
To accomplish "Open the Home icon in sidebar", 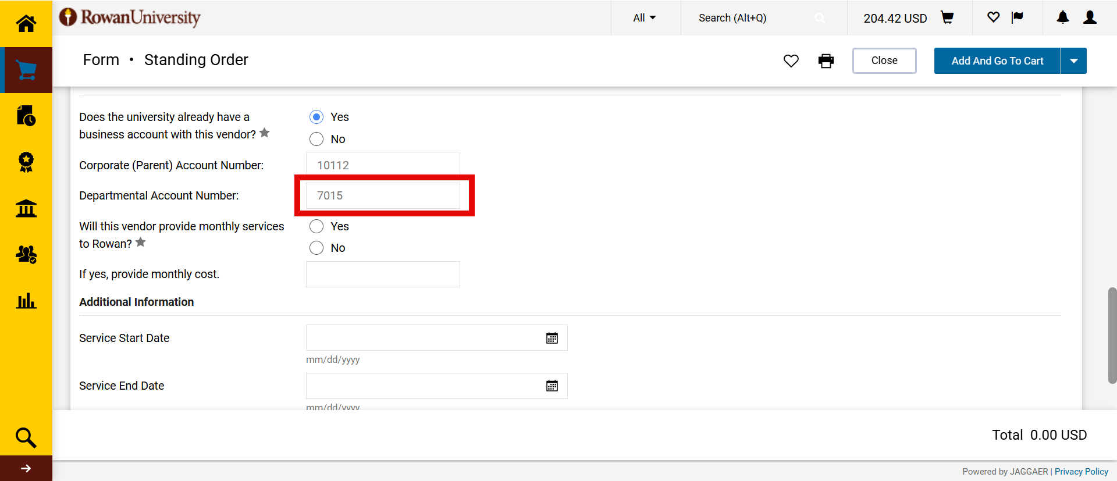I will tap(26, 23).
